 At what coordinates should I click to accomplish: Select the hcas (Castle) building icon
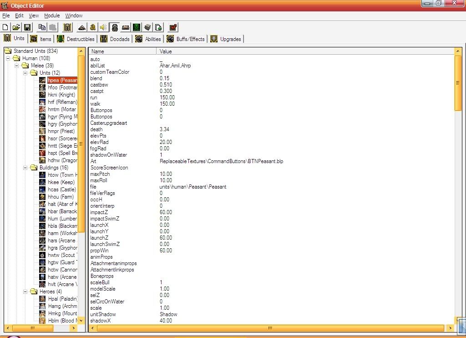(42, 189)
